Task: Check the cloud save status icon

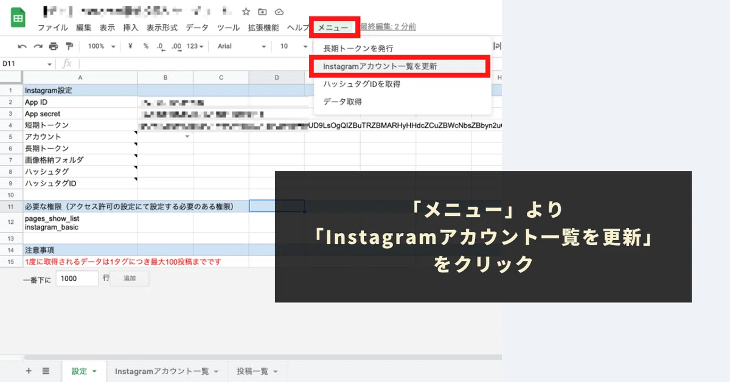Action: click(x=279, y=12)
